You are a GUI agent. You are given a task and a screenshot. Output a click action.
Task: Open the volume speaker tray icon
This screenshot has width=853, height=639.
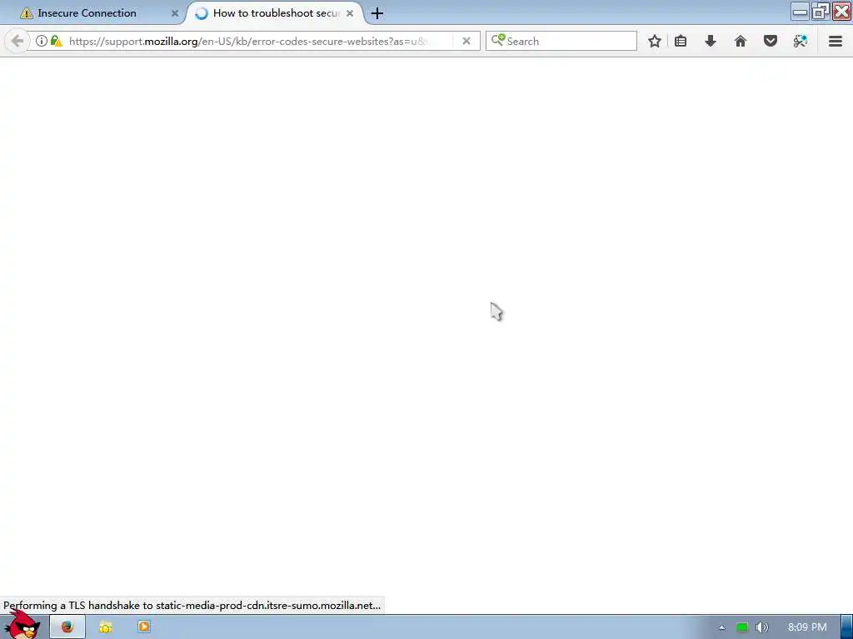point(761,627)
